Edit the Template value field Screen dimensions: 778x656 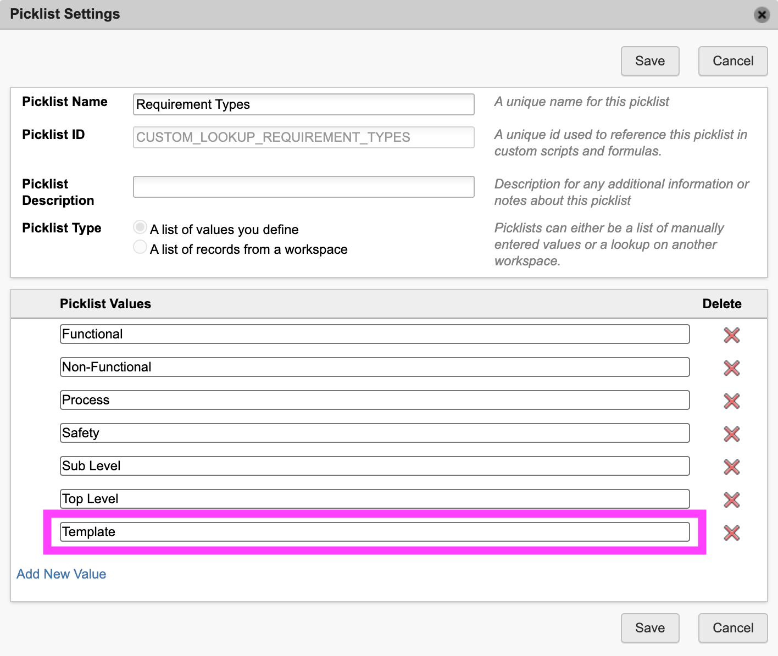pyautogui.click(x=375, y=532)
